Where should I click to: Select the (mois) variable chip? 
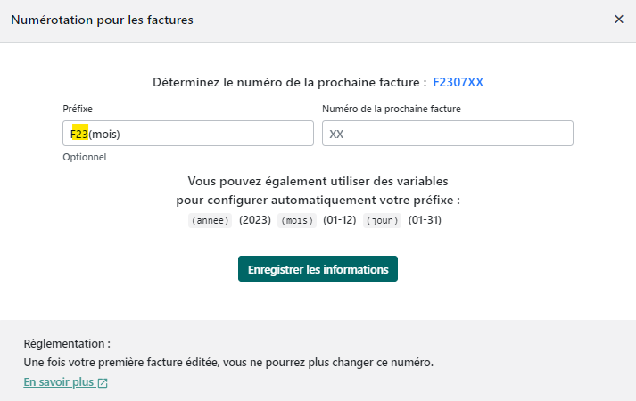[x=298, y=220]
